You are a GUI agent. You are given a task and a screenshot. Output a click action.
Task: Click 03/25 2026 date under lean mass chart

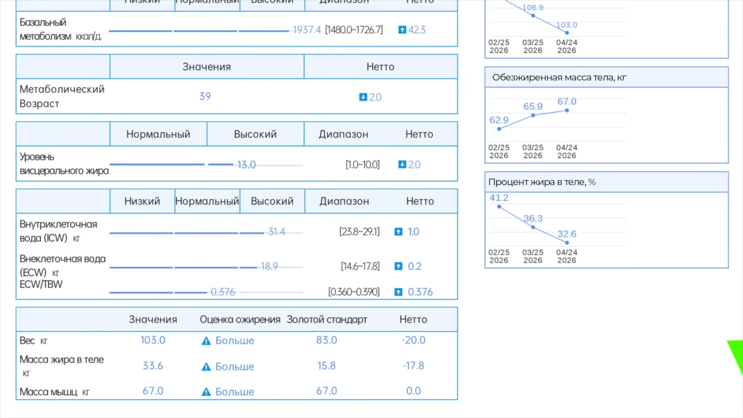(x=533, y=152)
